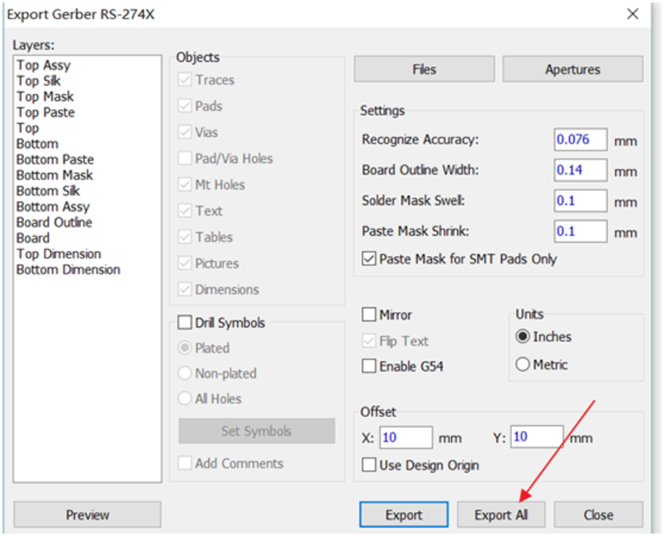Select the Inches units radio button

pyautogui.click(x=523, y=337)
